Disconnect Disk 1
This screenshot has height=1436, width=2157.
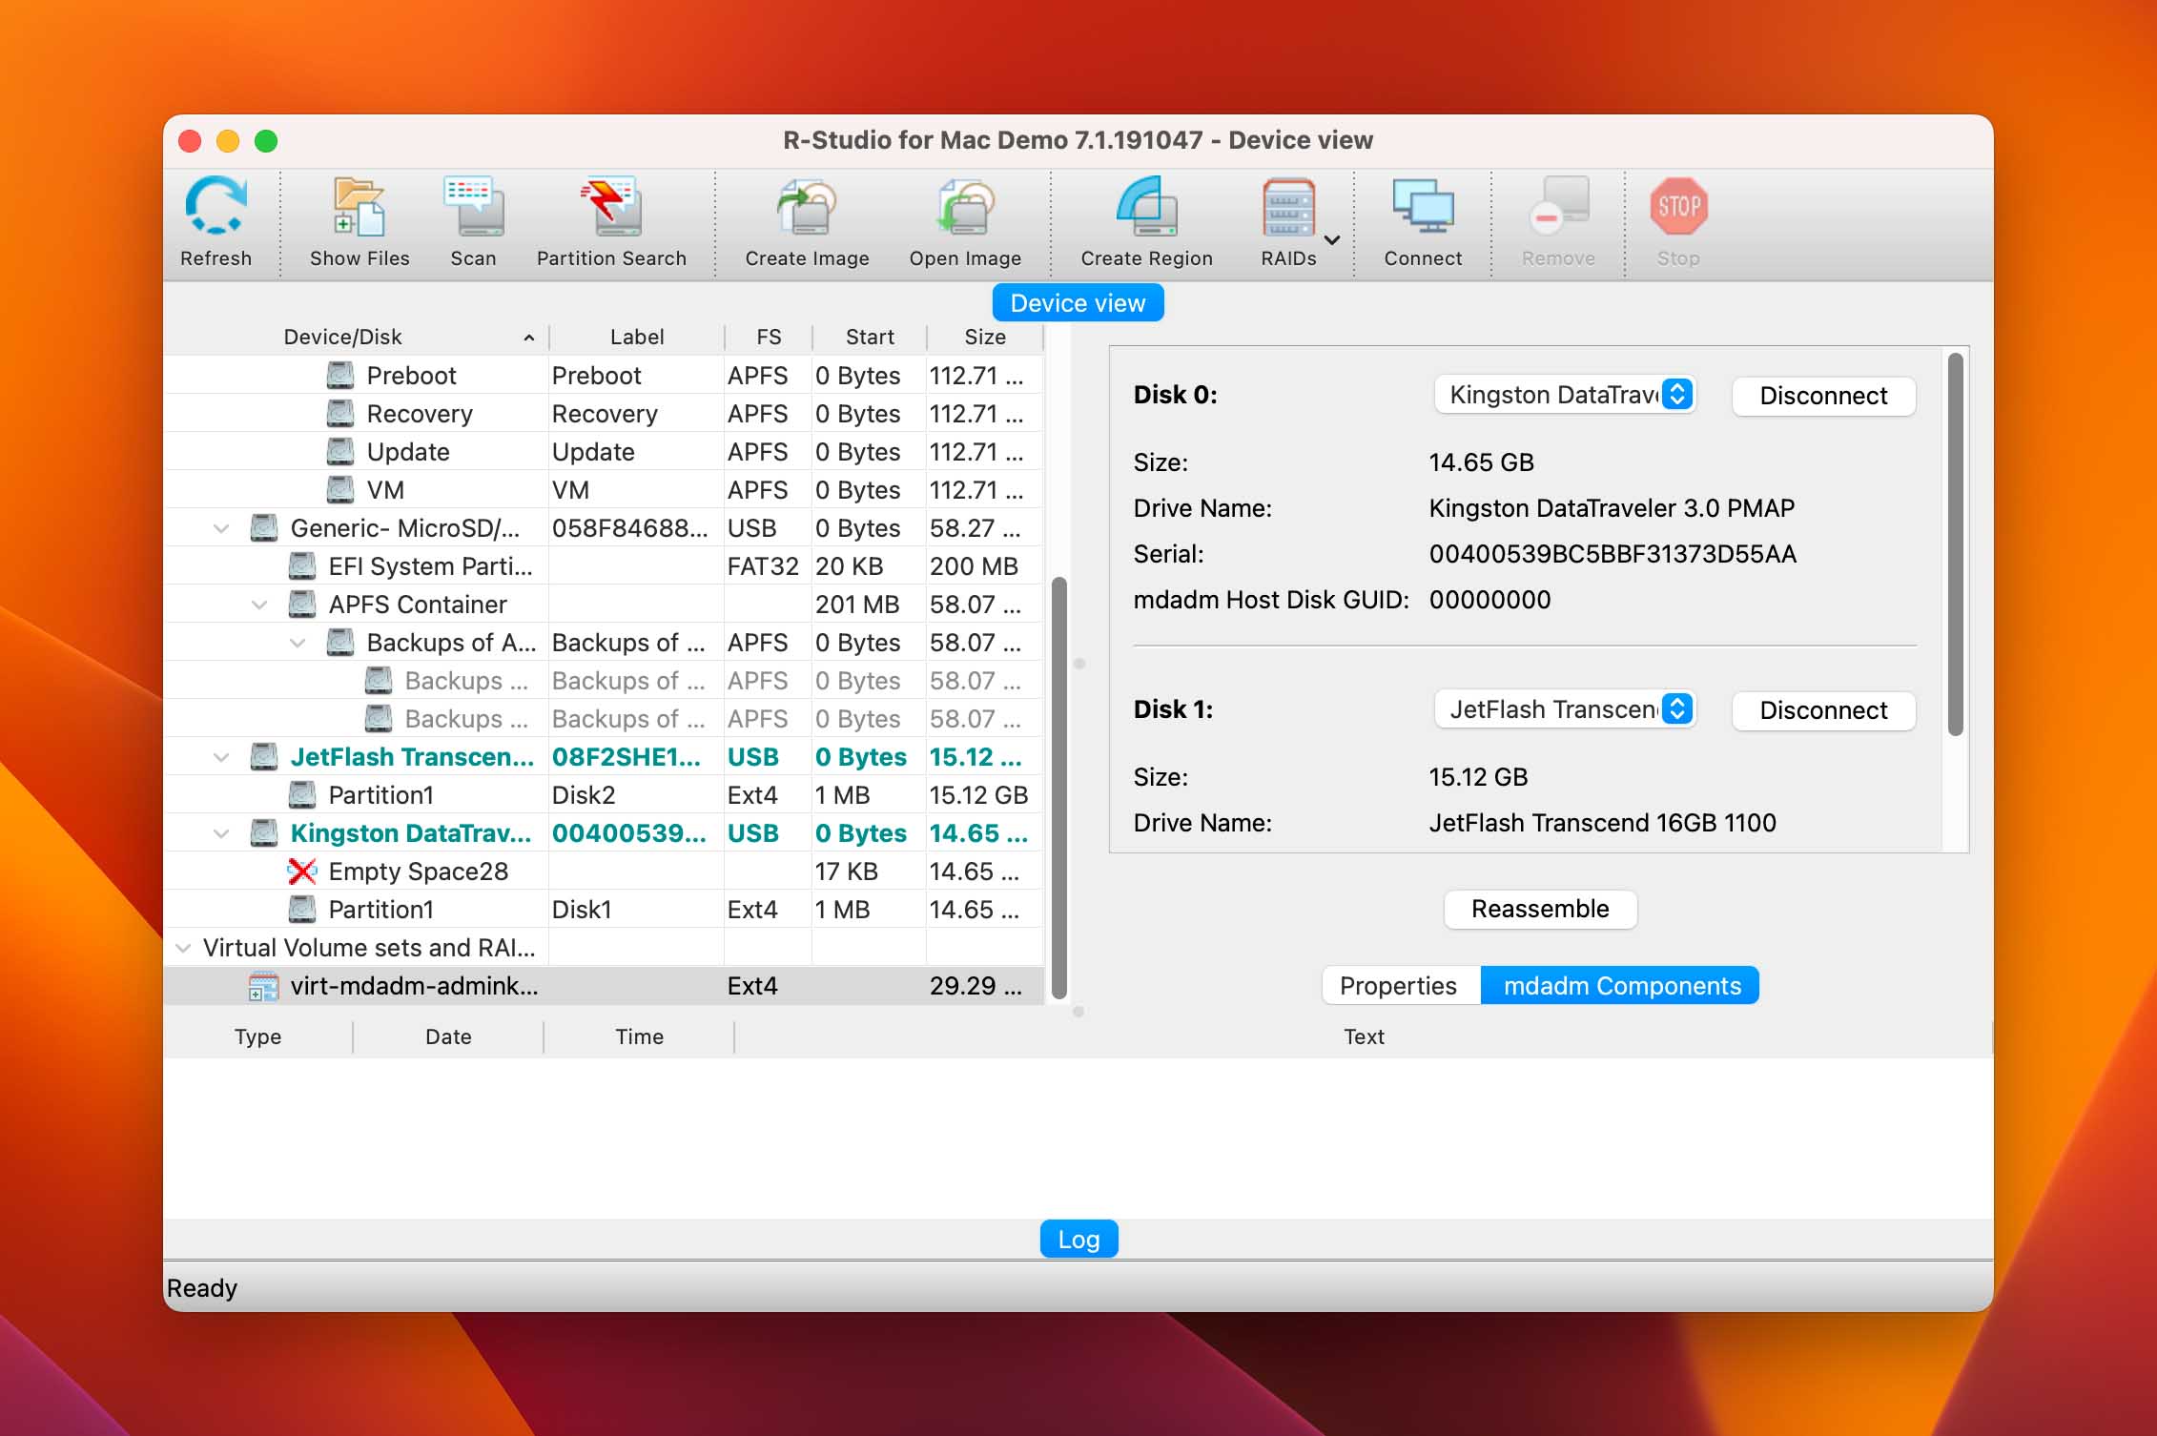tap(1823, 710)
